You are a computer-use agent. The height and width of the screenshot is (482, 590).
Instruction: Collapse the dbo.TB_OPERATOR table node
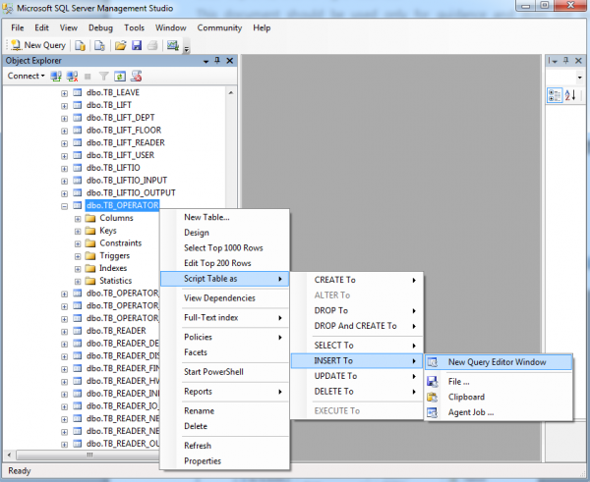[x=65, y=206]
